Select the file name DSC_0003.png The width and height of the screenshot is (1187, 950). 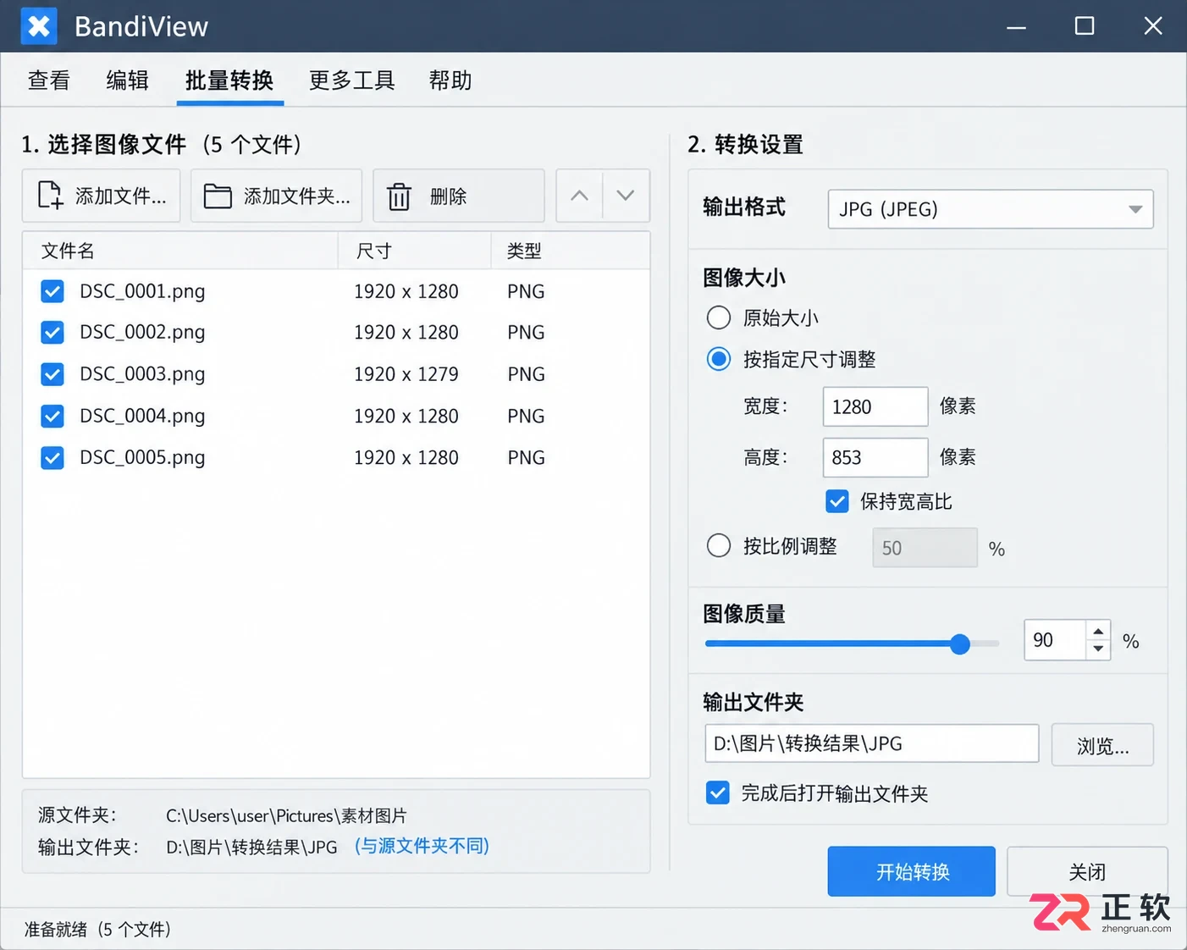(x=142, y=374)
